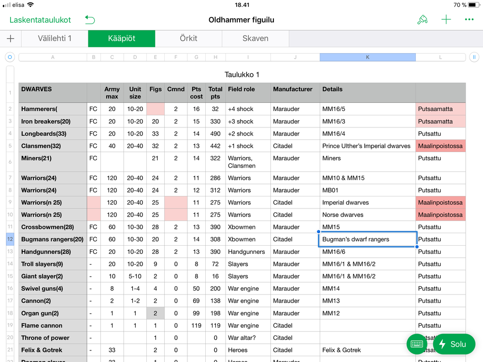Select column A header
This screenshot has height=362, width=483.
click(53, 57)
